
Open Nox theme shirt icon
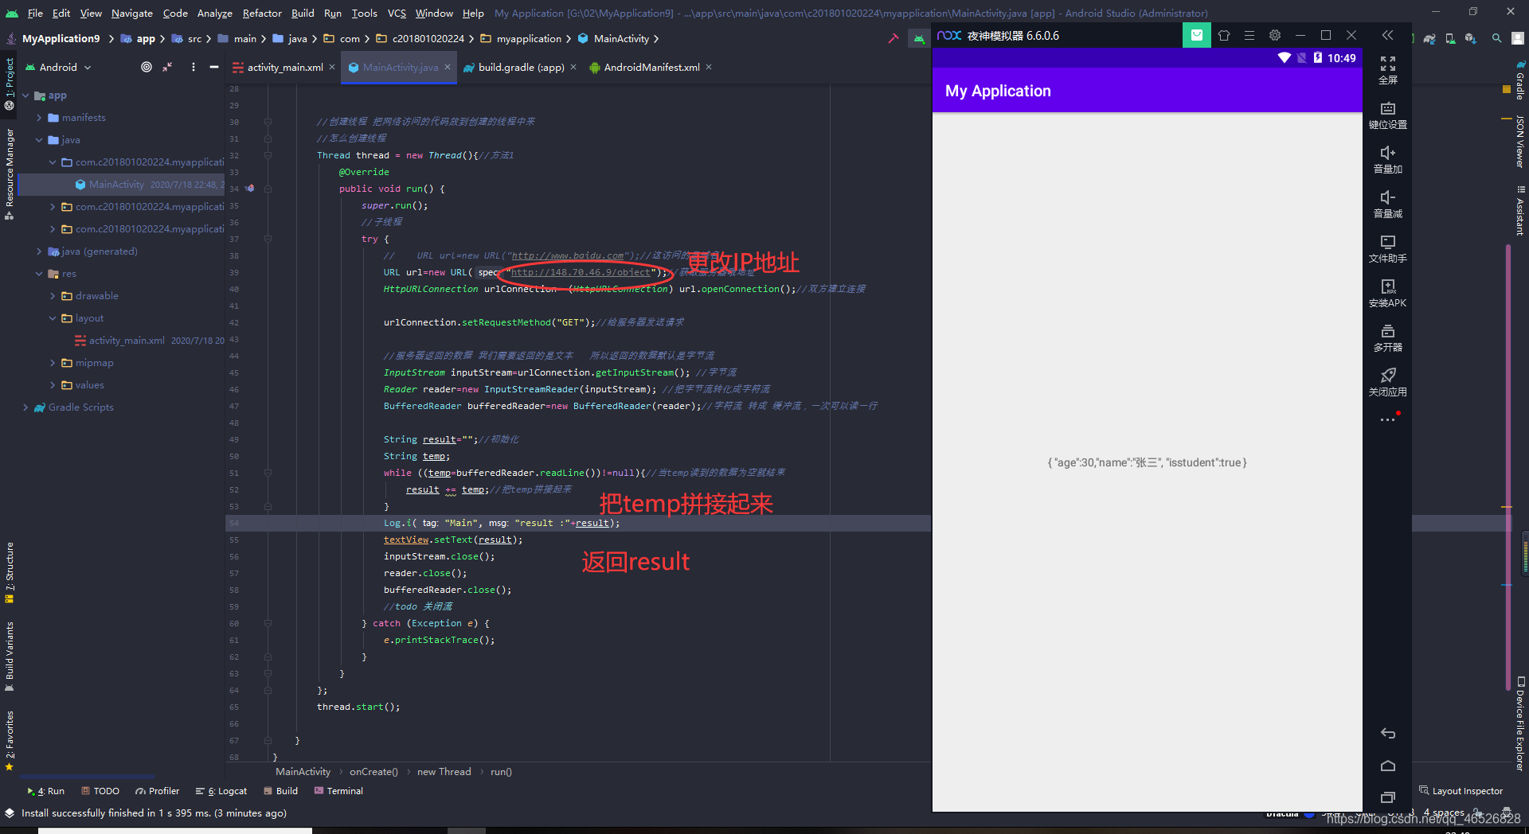(1224, 35)
